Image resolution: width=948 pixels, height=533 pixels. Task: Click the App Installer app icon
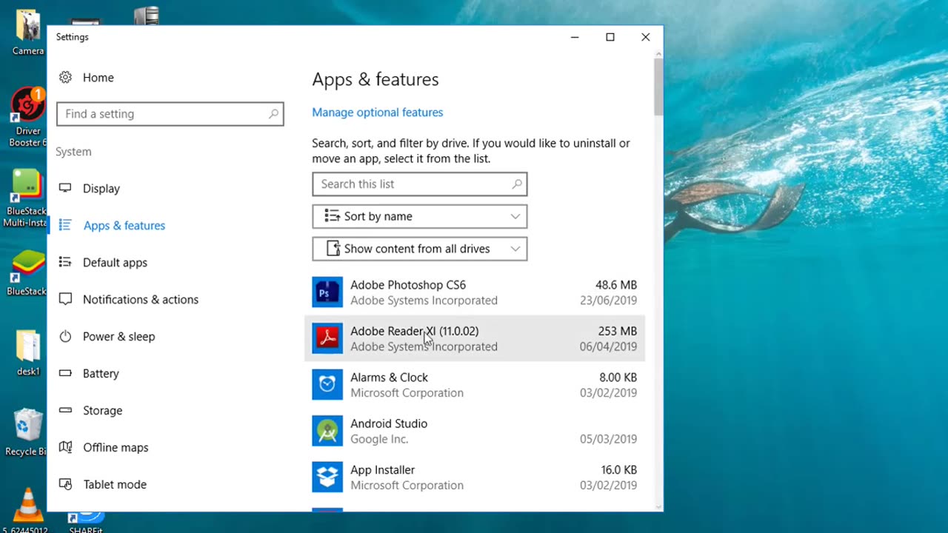pos(327,477)
